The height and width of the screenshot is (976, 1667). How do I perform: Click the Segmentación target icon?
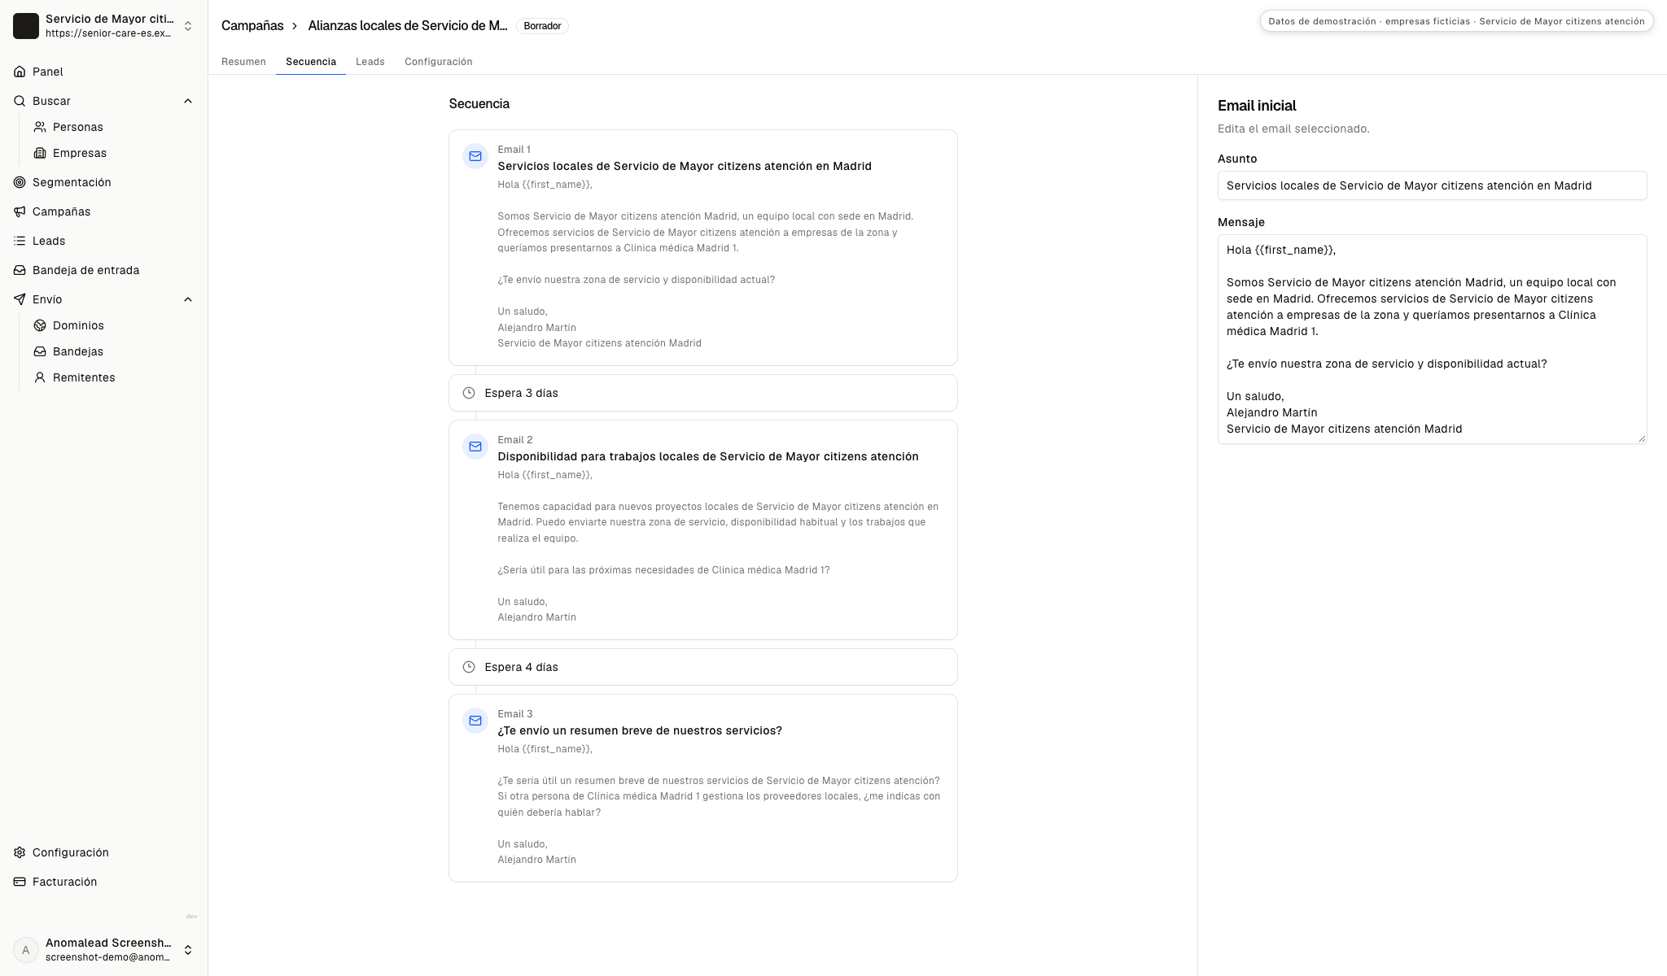click(20, 182)
